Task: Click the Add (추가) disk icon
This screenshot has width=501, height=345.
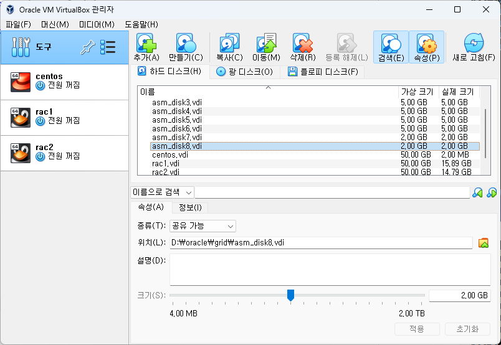Action: [146, 43]
